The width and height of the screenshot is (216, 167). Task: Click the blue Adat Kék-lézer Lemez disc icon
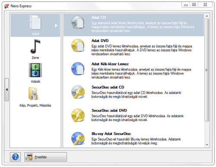point(78,69)
